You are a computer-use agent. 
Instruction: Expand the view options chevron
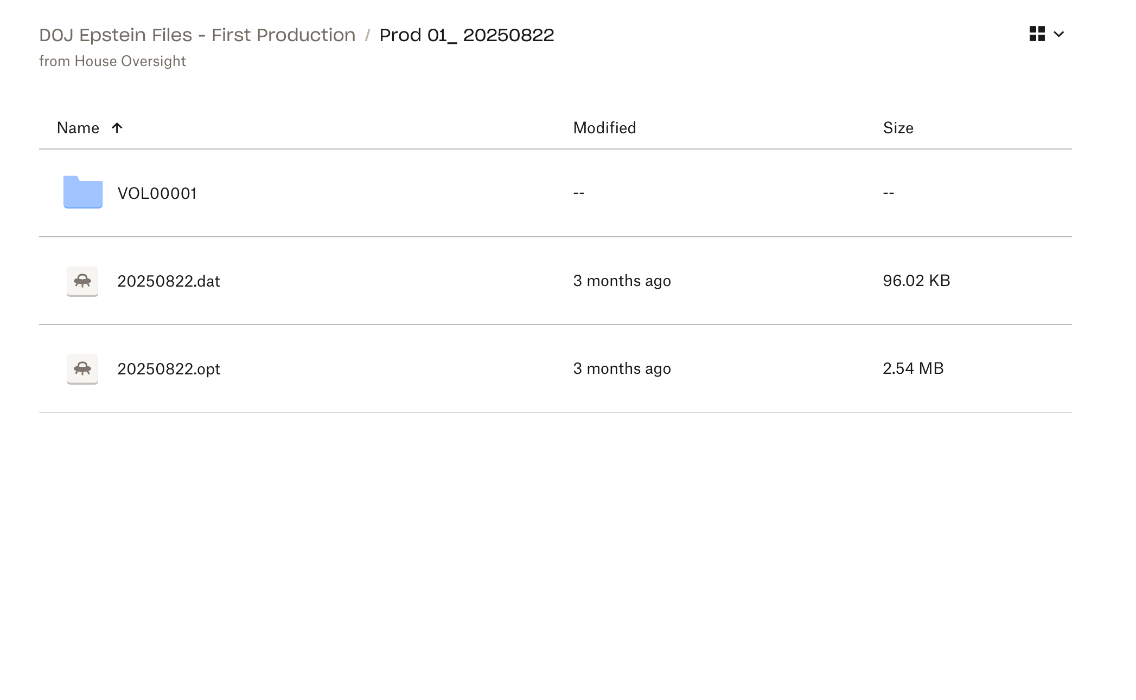tap(1058, 34)
